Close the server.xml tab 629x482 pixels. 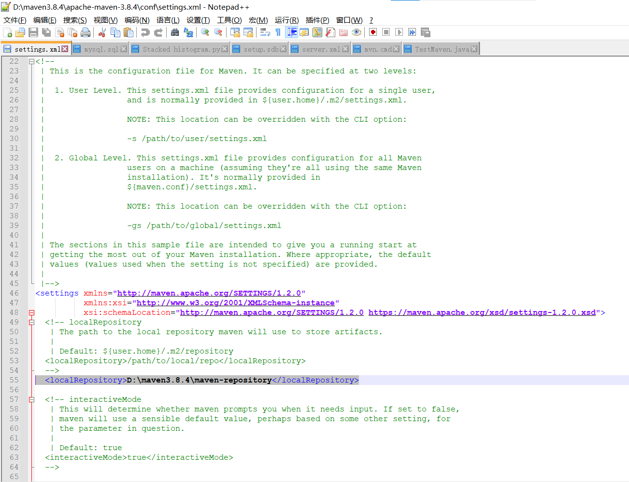pyautogui.click(x=345, y=49)
